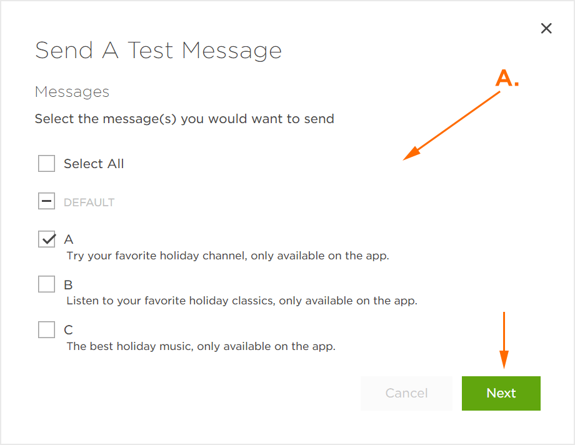Screen dimensions: 575x445
Task: Proceed with the green Next button
Action: (x=501, y=393)
